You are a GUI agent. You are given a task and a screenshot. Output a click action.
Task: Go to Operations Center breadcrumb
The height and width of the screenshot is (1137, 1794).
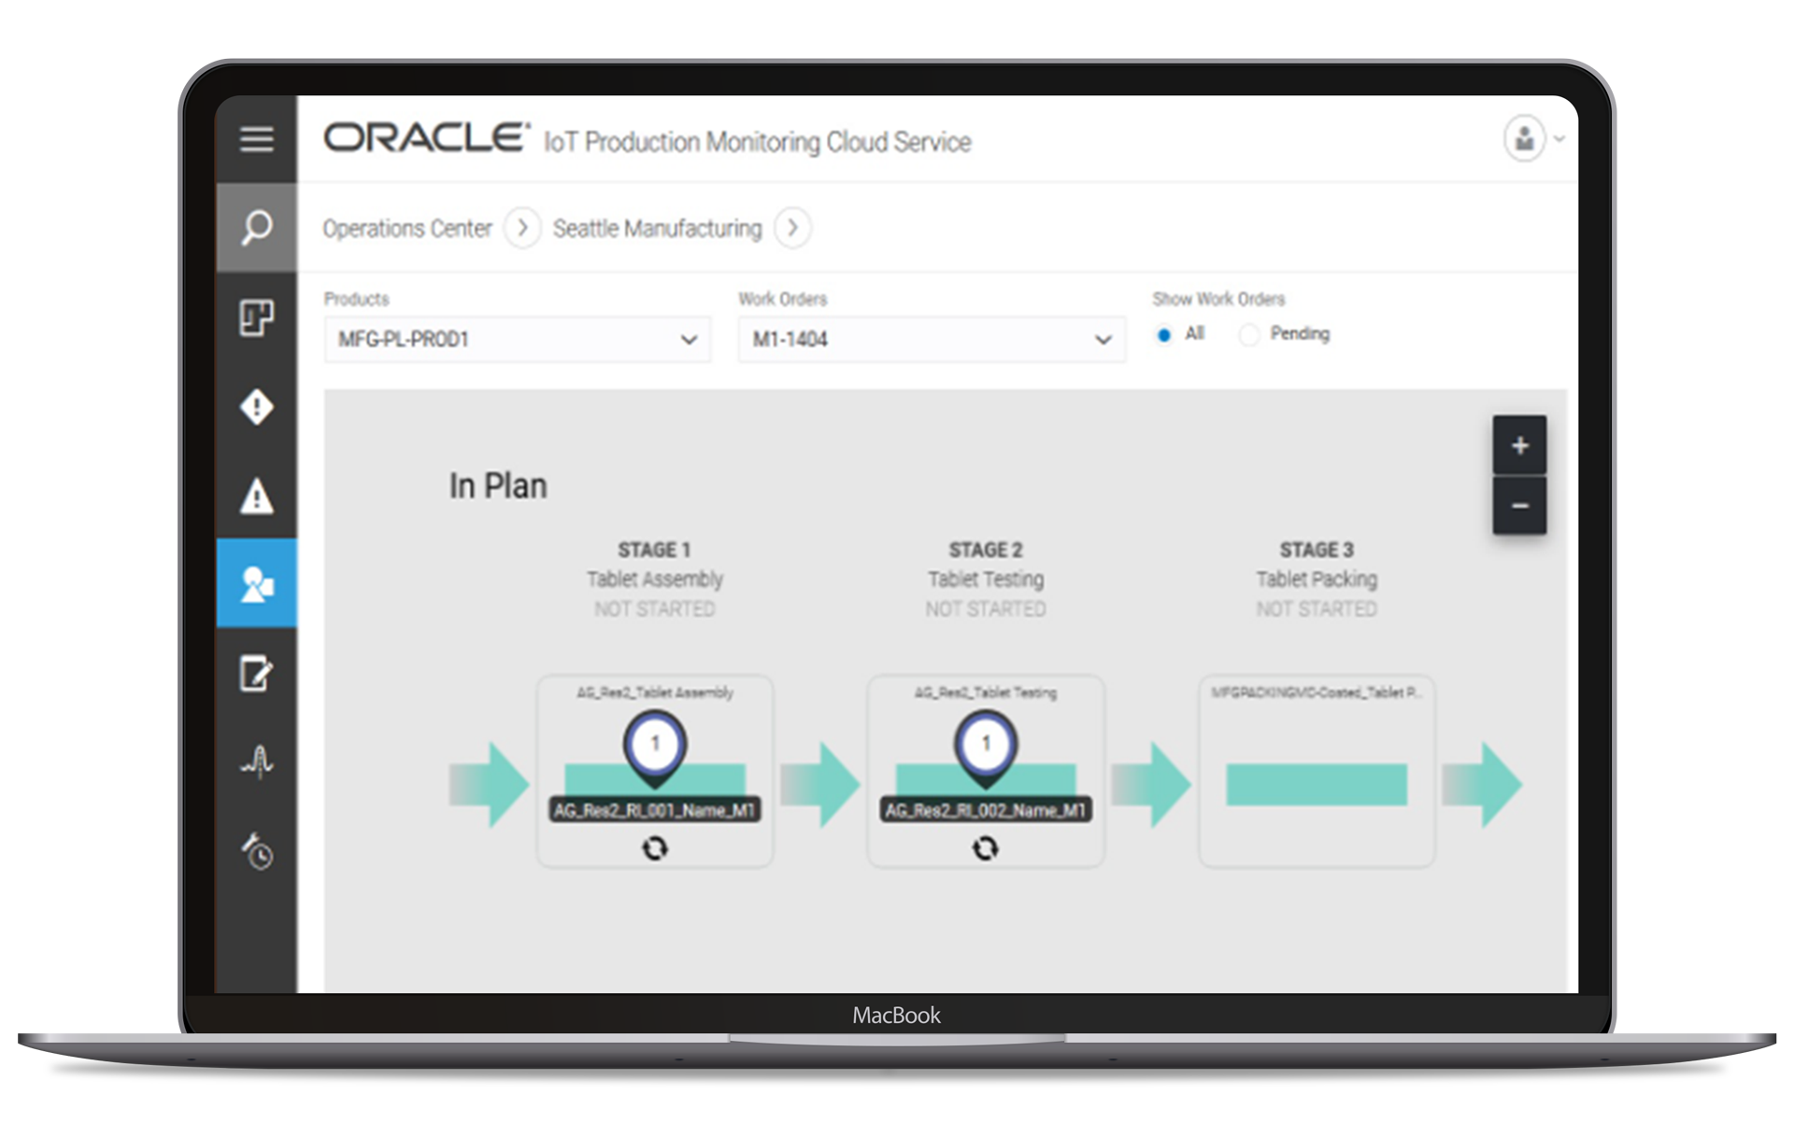click(407, 228)
